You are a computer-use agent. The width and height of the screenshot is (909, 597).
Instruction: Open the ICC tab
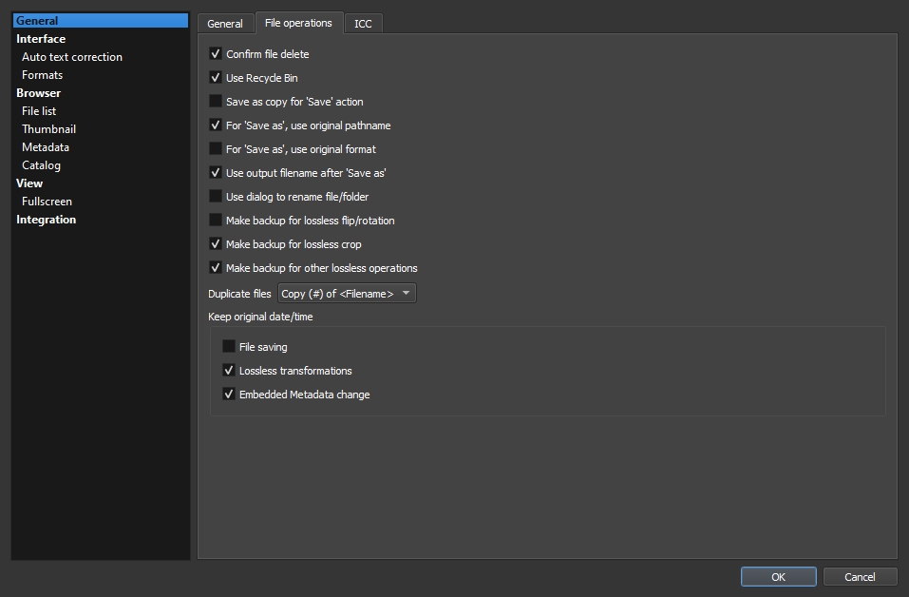point(363,24)
